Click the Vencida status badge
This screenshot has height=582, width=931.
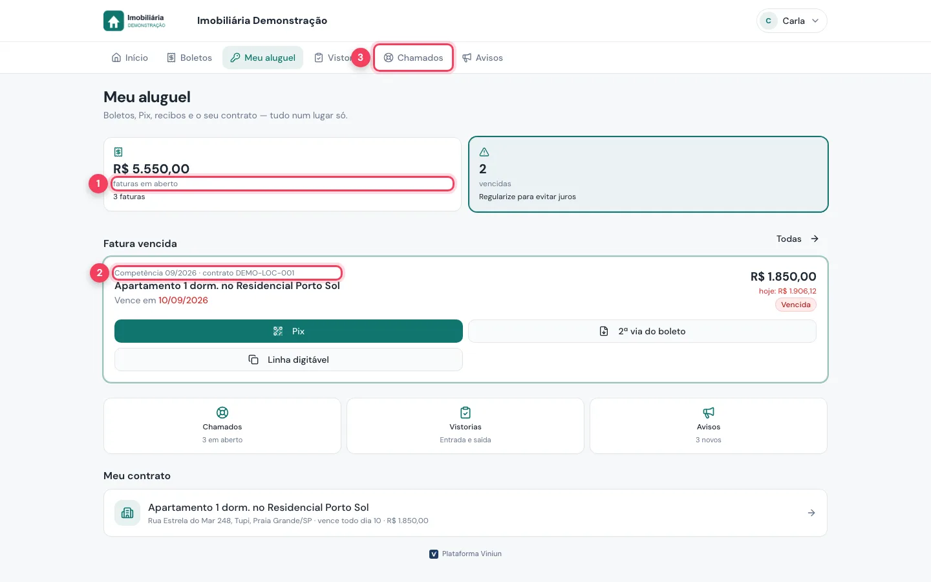pos(796,305)
